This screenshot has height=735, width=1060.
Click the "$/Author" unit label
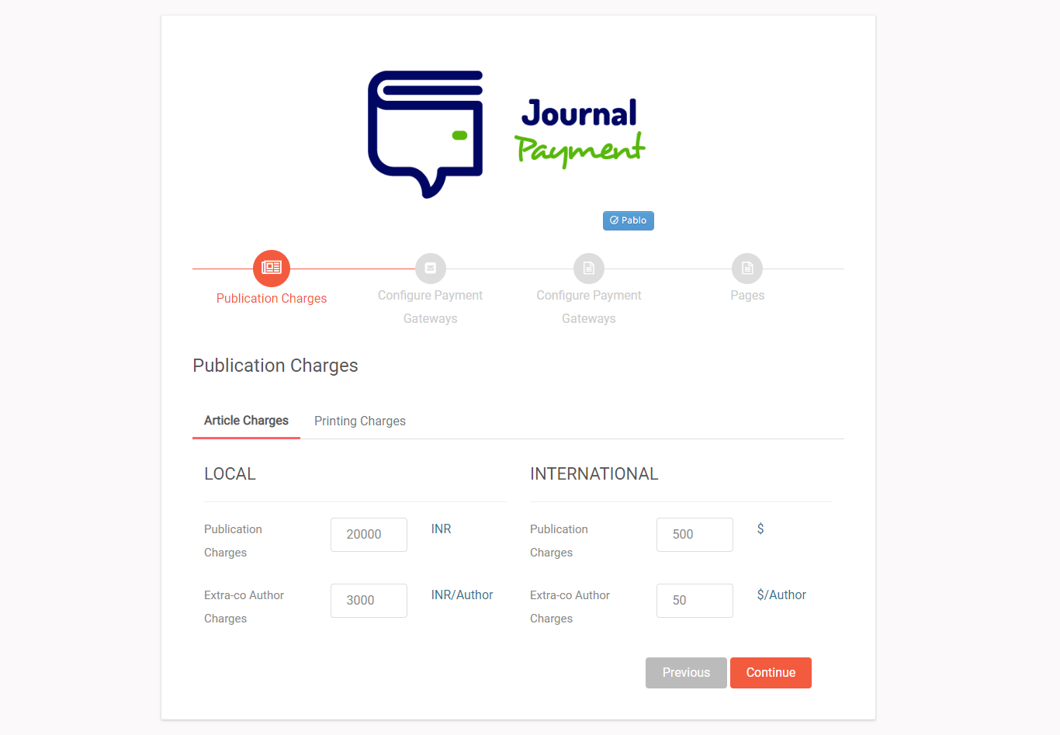click(x=781, y=595)
